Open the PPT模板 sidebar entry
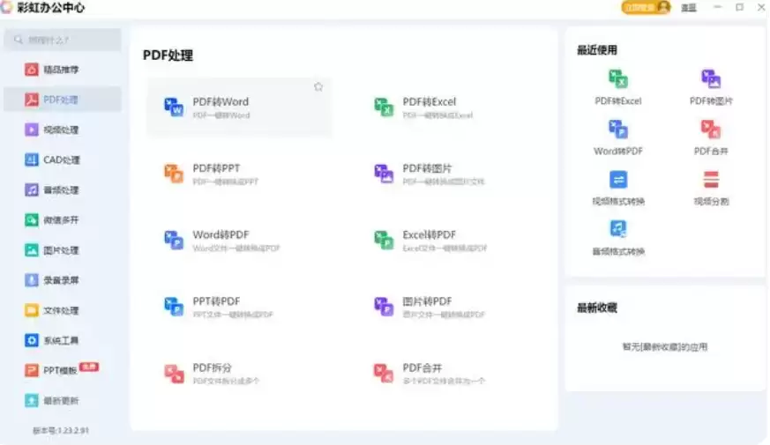The image size is (770, 445). click(63, 370)
